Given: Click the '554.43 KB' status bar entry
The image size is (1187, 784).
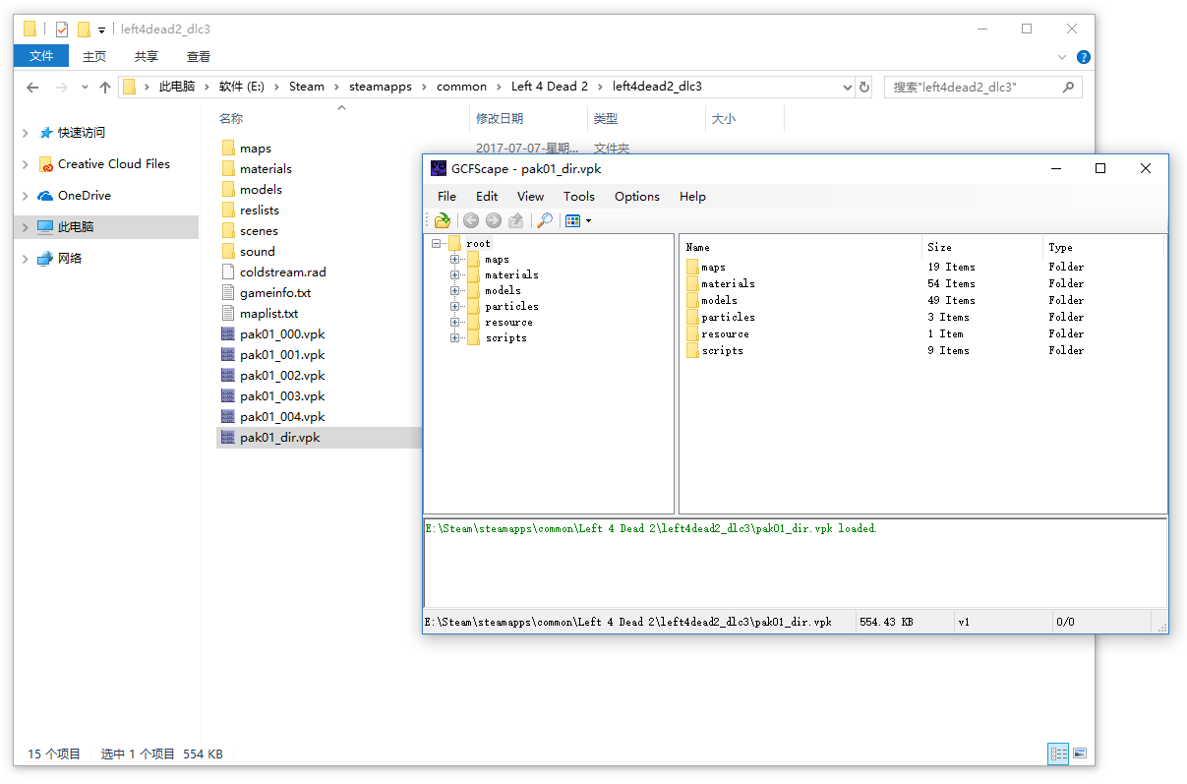Looking at the screenshot, I should (x=886, y=622).
